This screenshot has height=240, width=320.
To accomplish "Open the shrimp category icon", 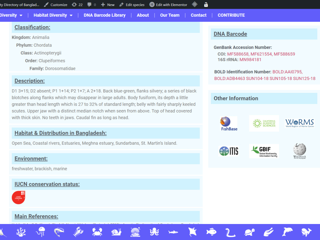I will [59, 232].
